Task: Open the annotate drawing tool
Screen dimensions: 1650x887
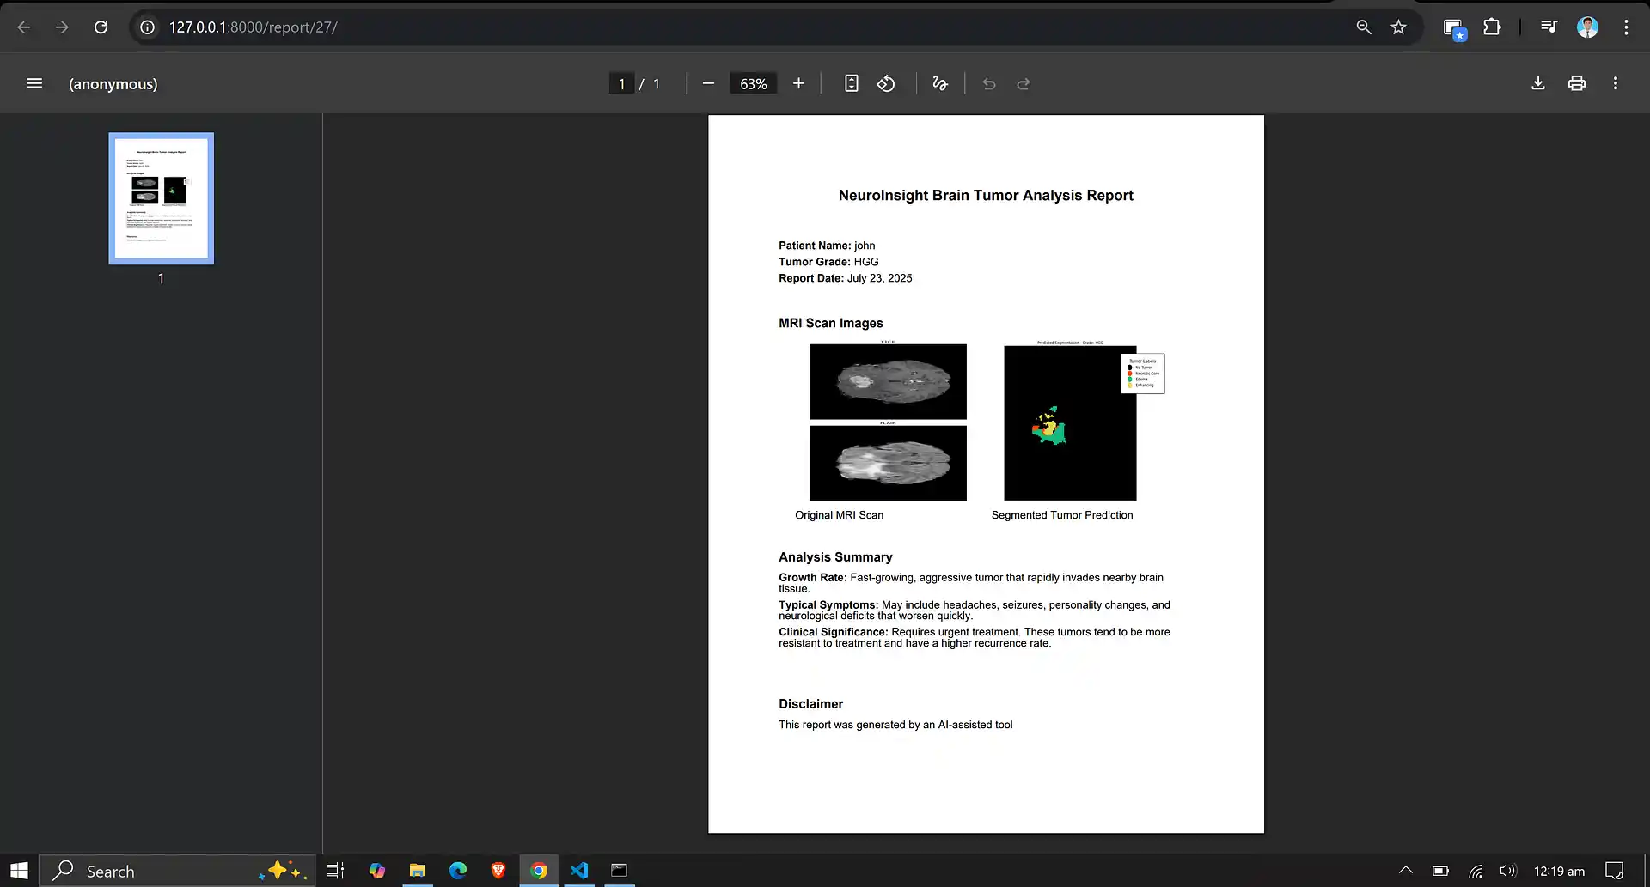Action: 938,83
